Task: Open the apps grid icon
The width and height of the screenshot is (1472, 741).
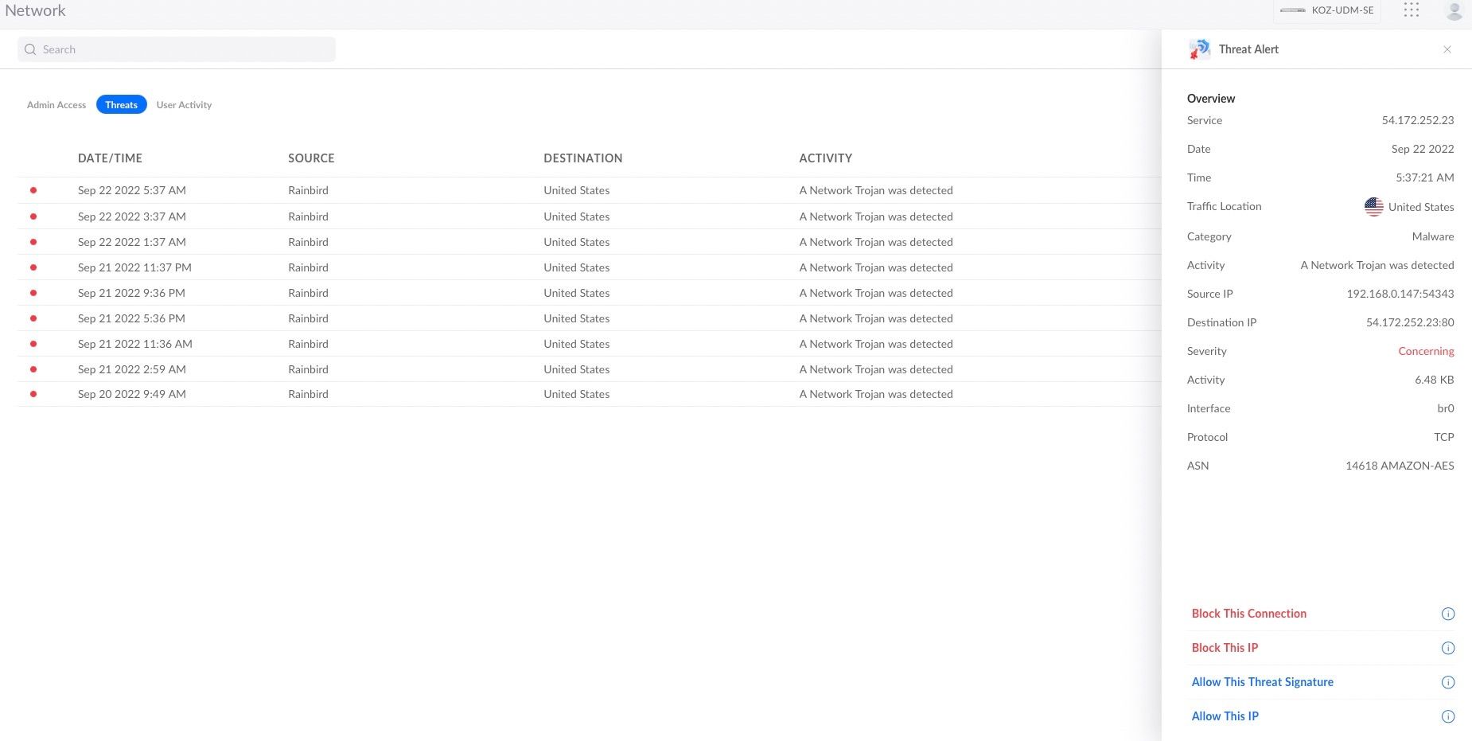Action: (1412, 10)
